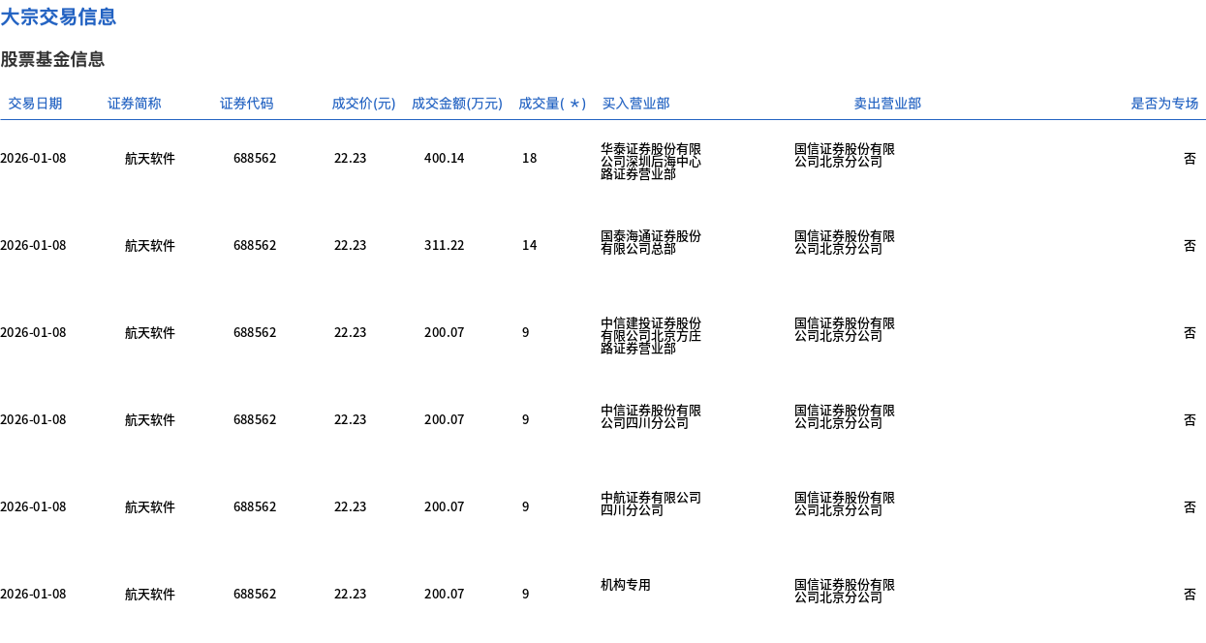Sort by the 成交价(元) column header

pos(363,104)
